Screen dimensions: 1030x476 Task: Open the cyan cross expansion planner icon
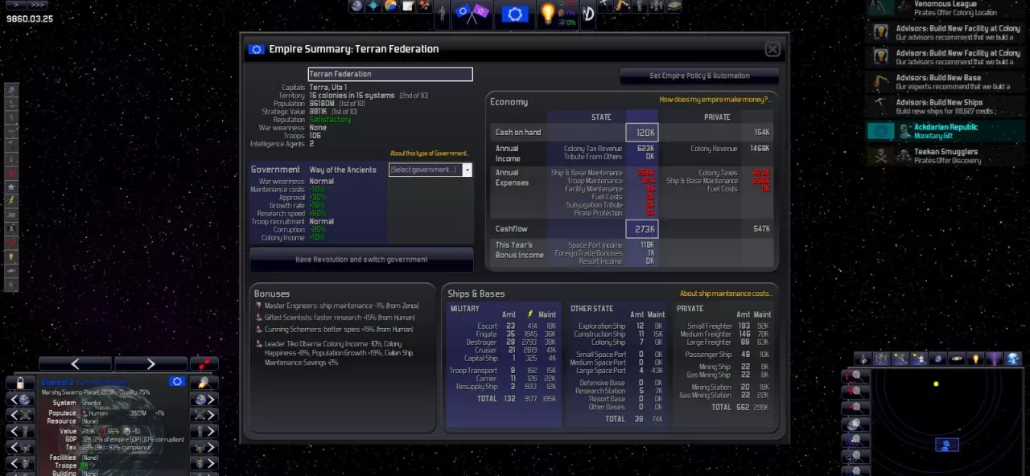[x=373, y=6]
